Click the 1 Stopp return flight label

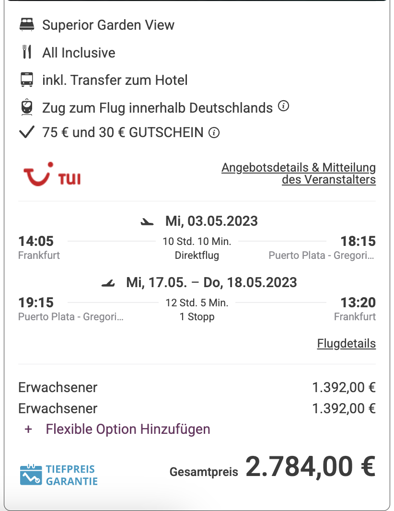[x=197, y=317]
